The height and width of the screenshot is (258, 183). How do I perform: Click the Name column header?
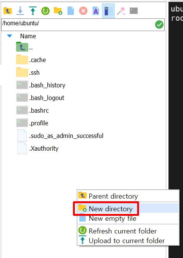tap(28, 36)
